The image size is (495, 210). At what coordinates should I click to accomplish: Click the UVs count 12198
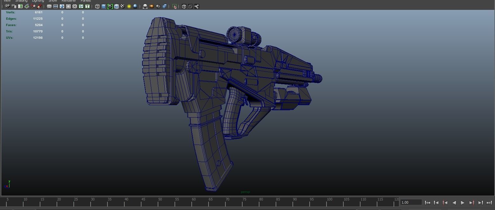38,38
